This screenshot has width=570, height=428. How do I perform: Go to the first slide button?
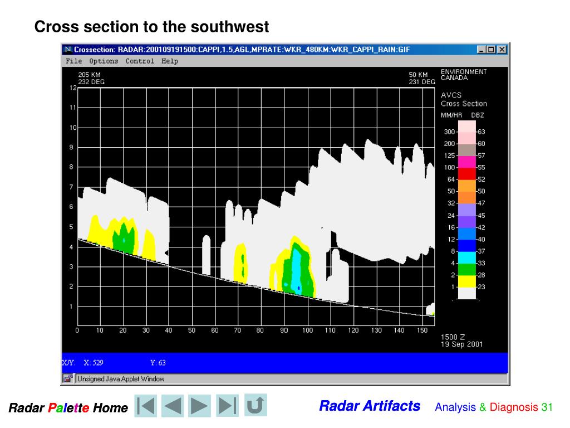(146, 406)
